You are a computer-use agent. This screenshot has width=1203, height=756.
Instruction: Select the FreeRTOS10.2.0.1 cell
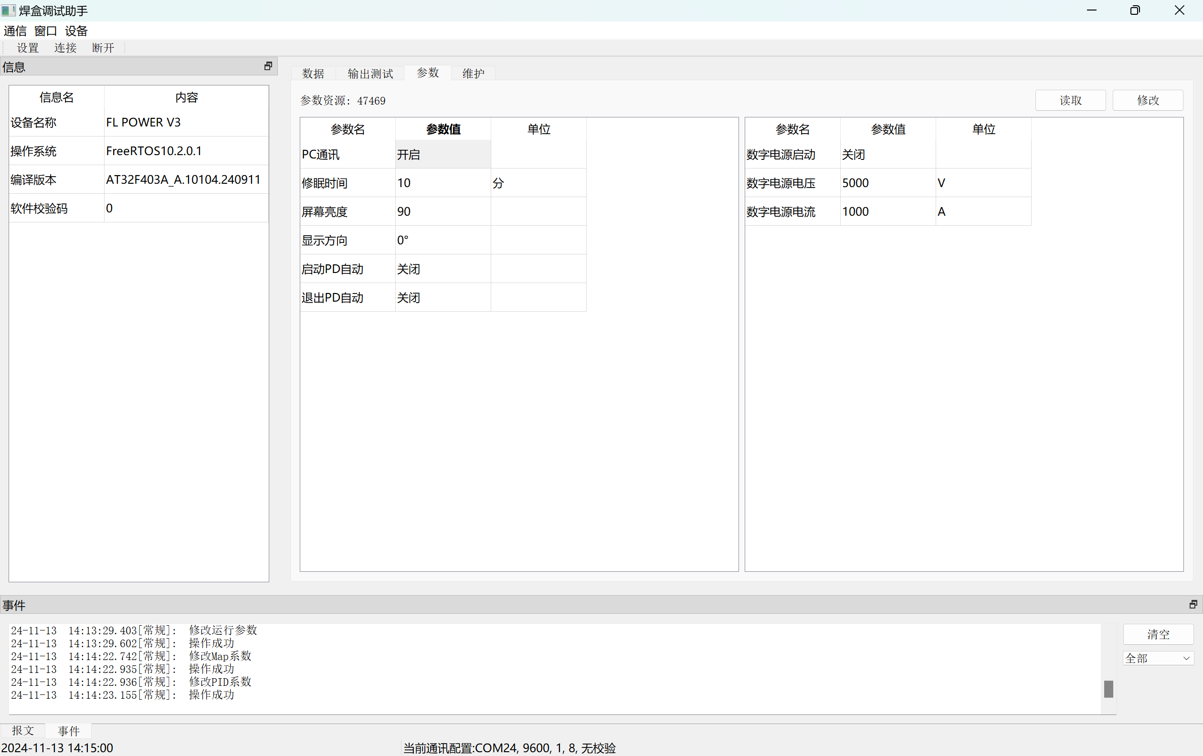pos(186,151)
